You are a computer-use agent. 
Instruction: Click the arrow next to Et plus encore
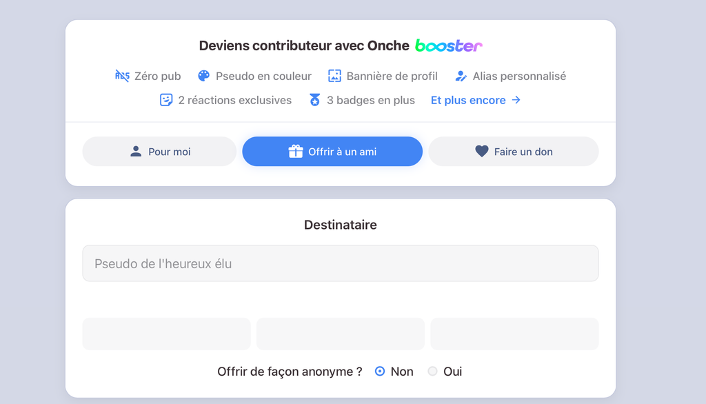[x=516, y=99]
